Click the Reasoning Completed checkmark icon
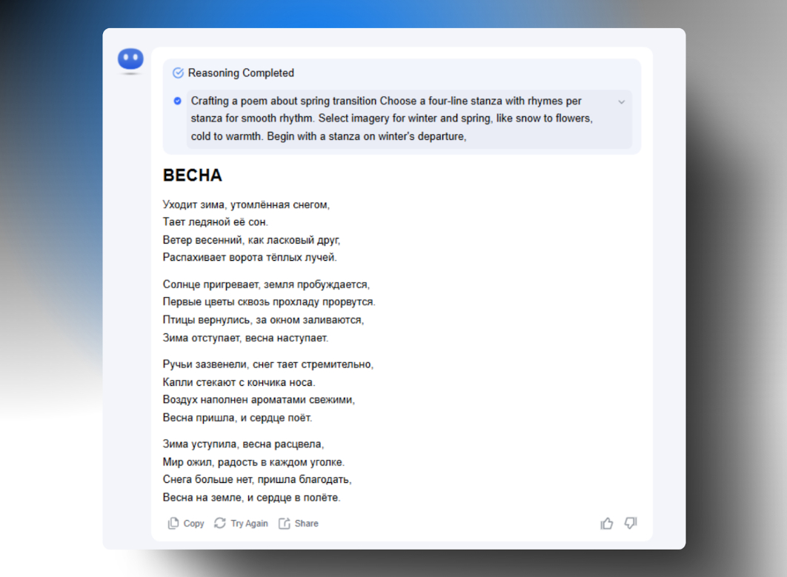This screenshot has width=787, height=577. coord(178,73)
